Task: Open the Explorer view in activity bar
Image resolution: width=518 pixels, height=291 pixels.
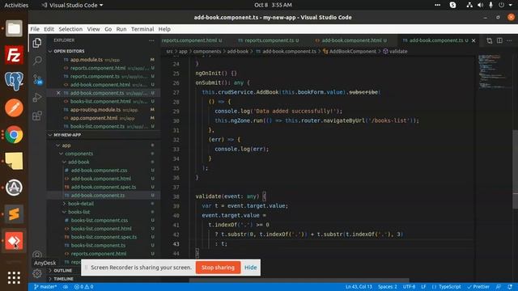Action: point(37,43)
